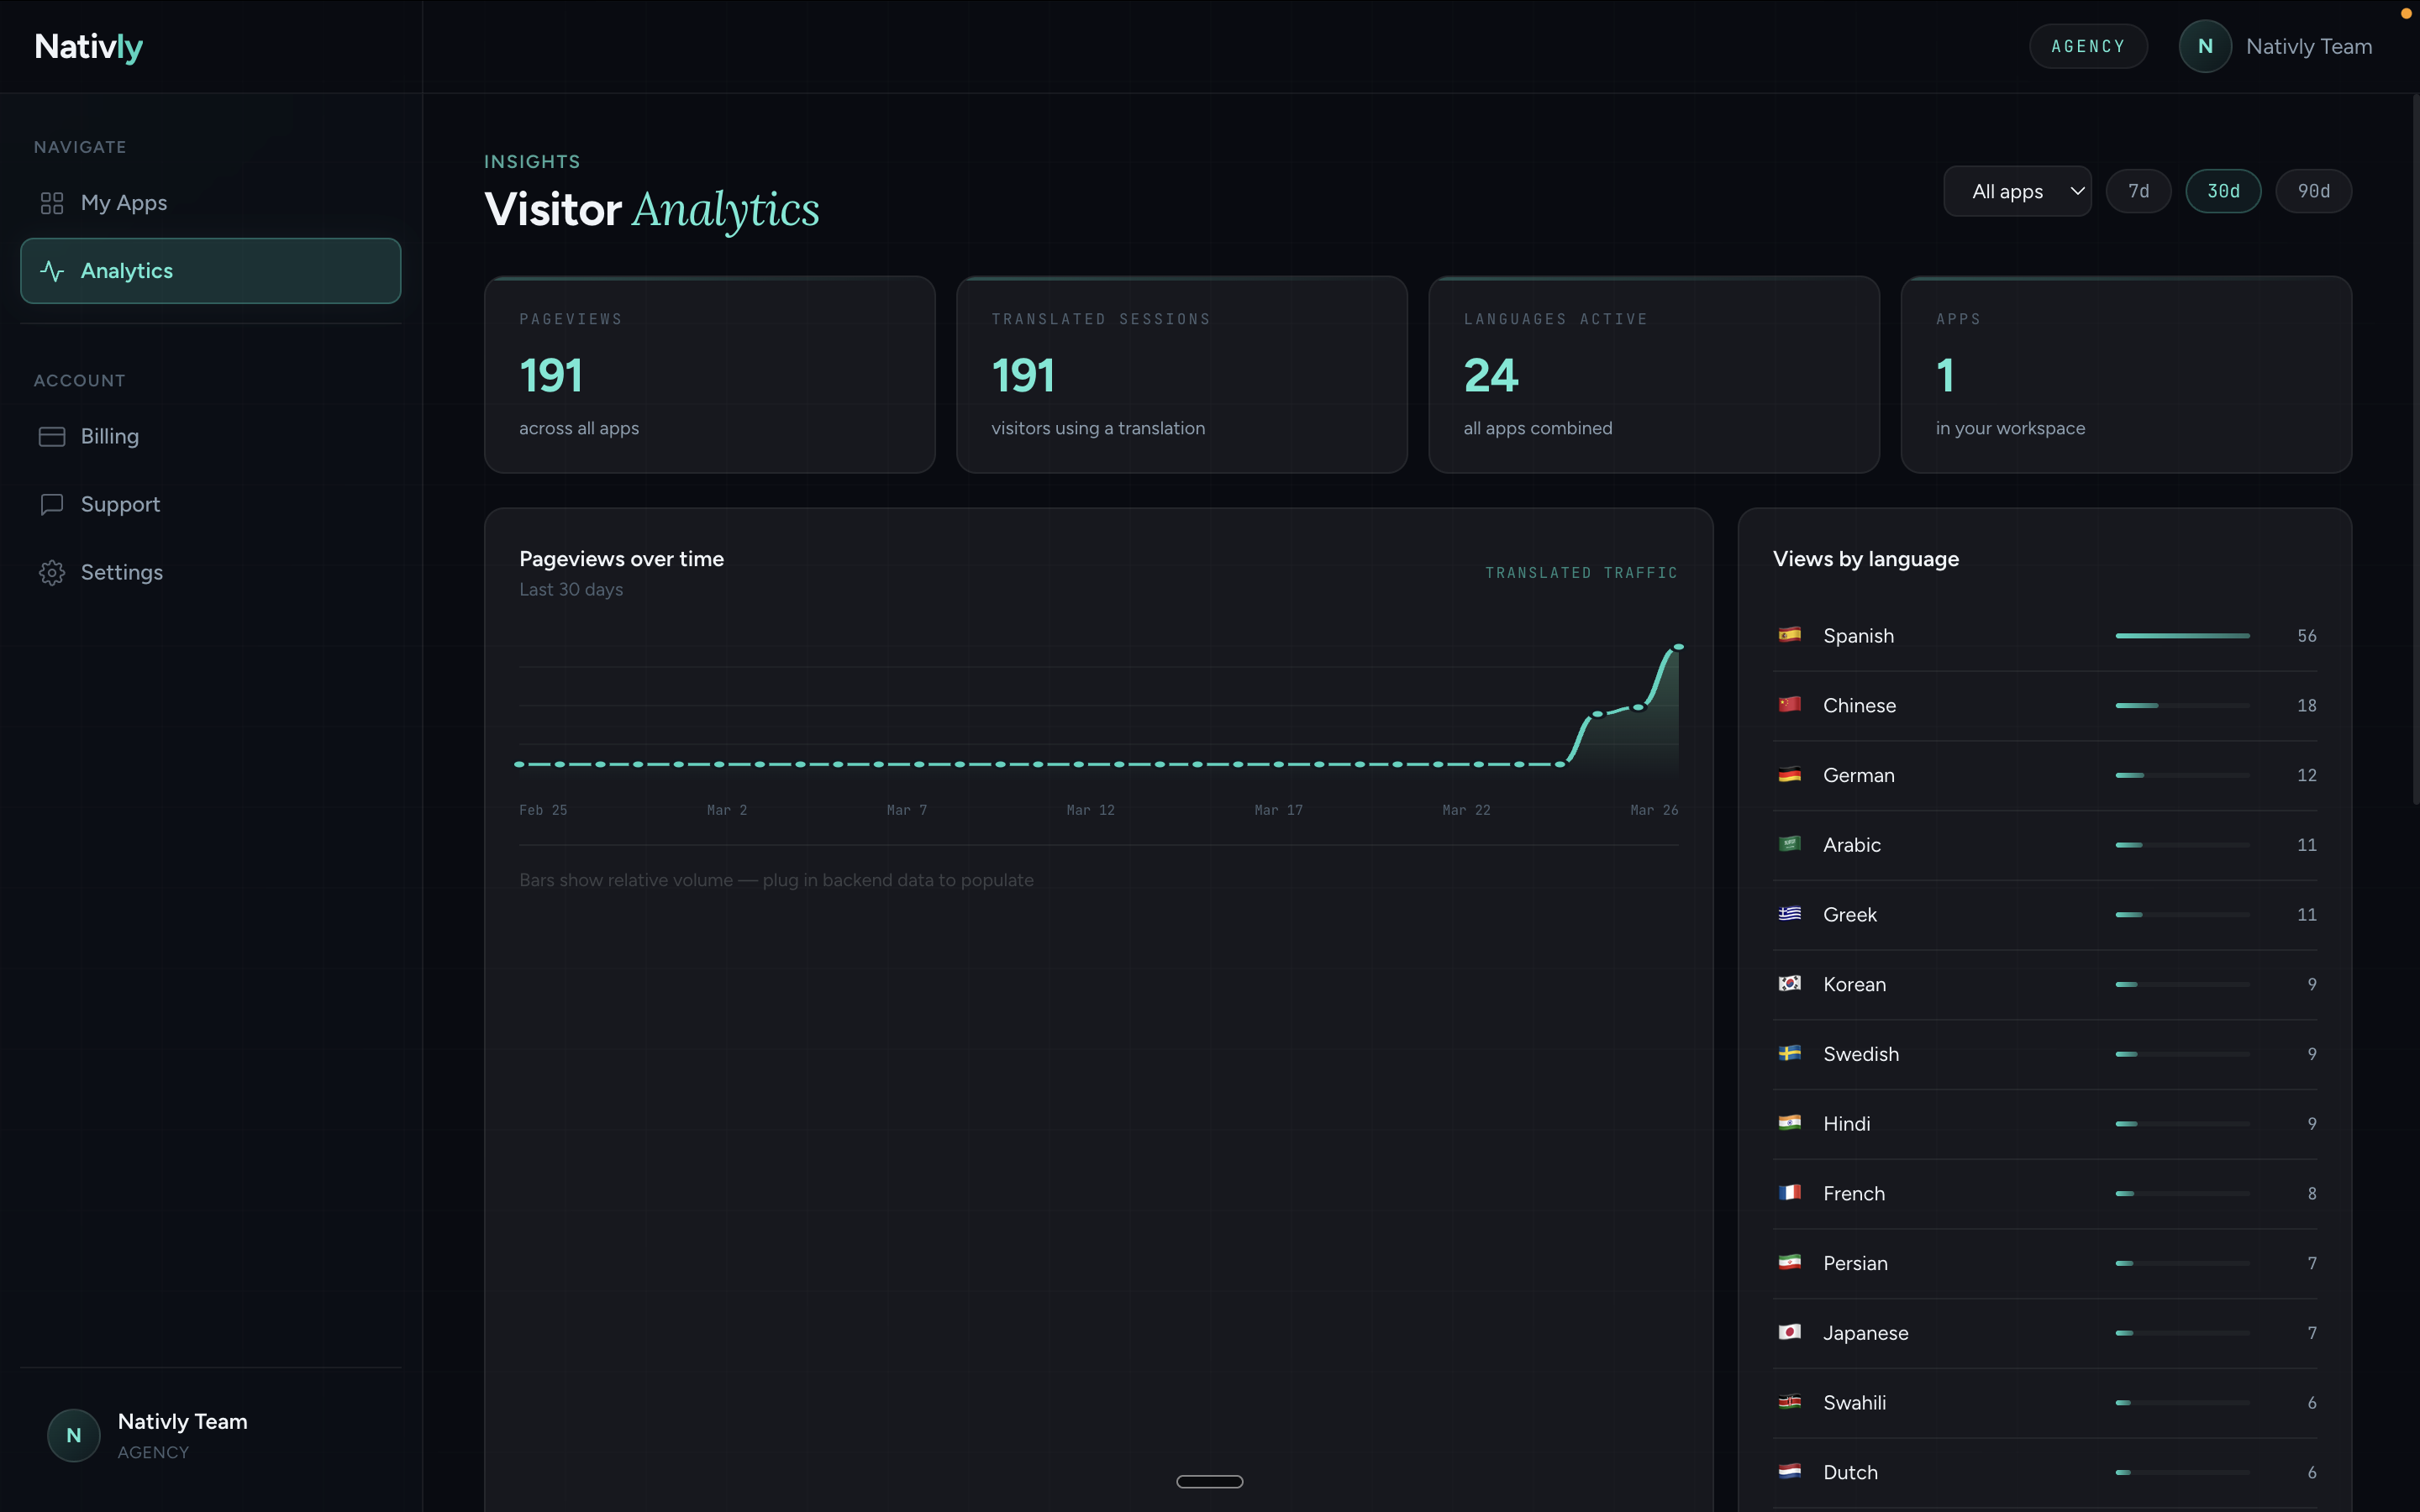This screenshot has height=1512, width=2420.
Task: Open My Apps navigation item
Action: click(124, 203)
